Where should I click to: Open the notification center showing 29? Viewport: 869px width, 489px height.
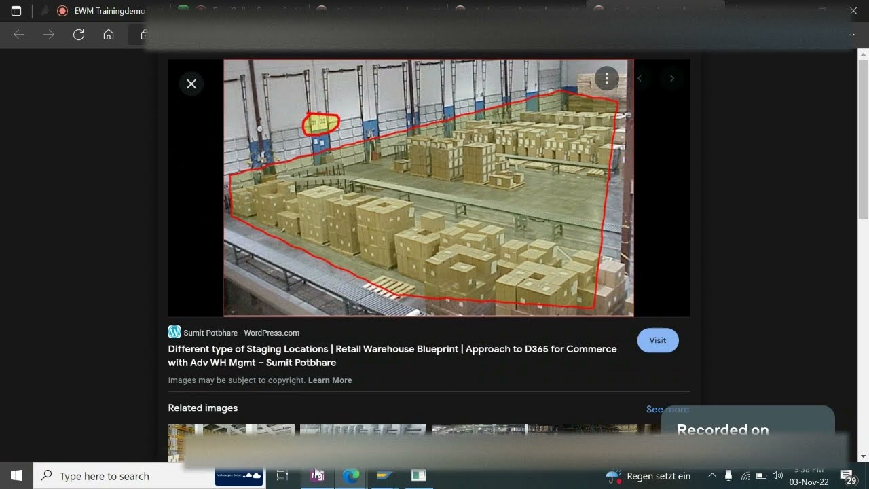(849, 476)
